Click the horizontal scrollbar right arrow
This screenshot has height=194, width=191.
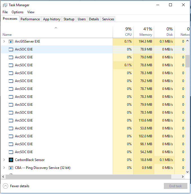[183, 177]
